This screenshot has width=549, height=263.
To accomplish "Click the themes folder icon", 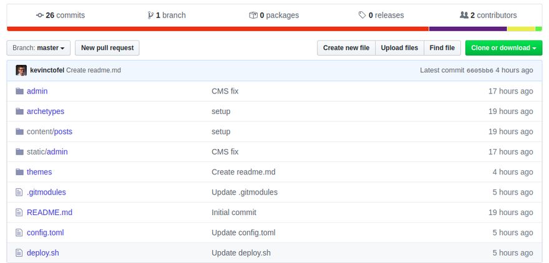I will click(x=19, y=172).
